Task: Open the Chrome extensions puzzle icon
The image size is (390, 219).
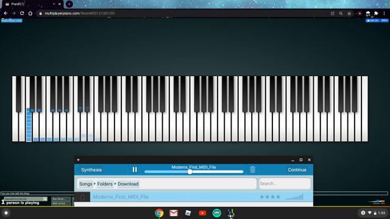Action: (376, 13)
